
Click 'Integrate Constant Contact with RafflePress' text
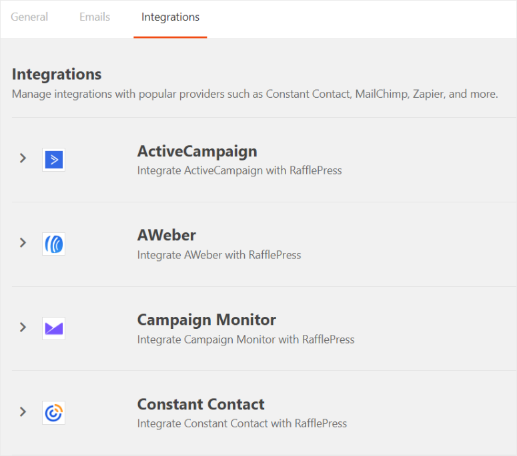click(241, 423)
